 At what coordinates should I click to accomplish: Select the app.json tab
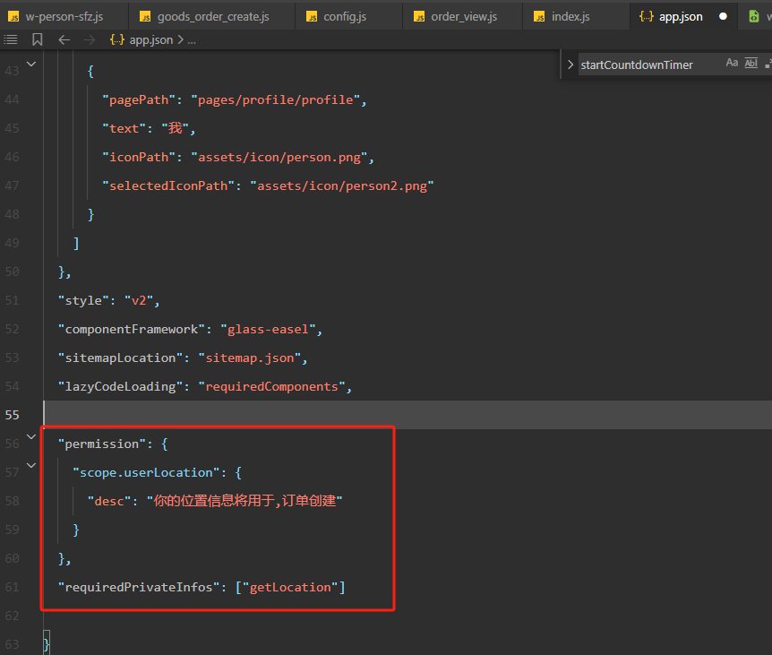pyautogui.click(x=683, y=17)
